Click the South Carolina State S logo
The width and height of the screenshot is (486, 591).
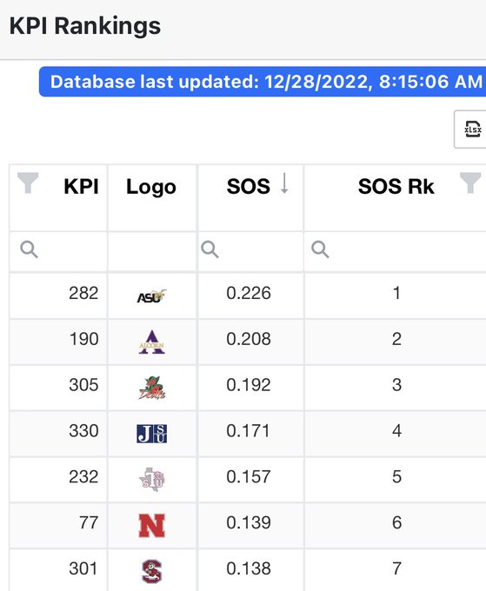tap(151, 571)
